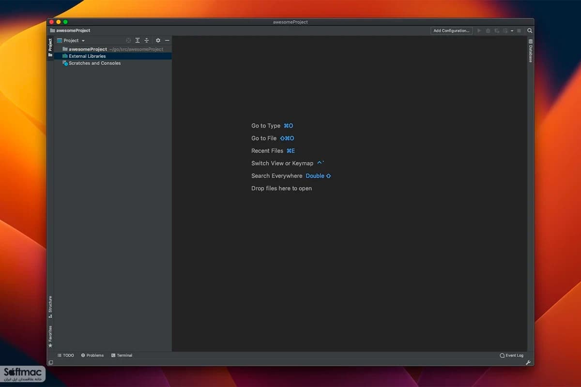Open the Database tool window tab
The image size is (581, 387).
[531, 51]
